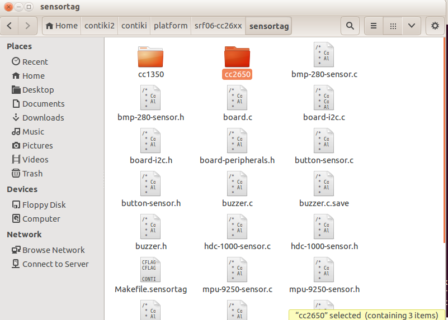
Task: Select the hdc-1000-sensor.c file
Action: tap(237, 233)
